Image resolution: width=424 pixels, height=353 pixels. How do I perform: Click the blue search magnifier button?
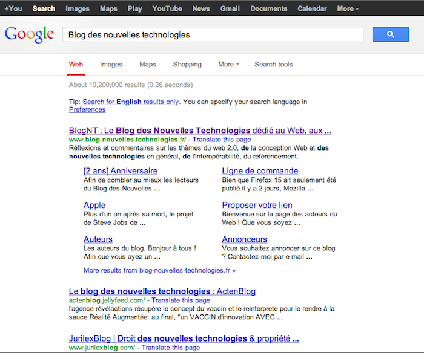(391, 34)
